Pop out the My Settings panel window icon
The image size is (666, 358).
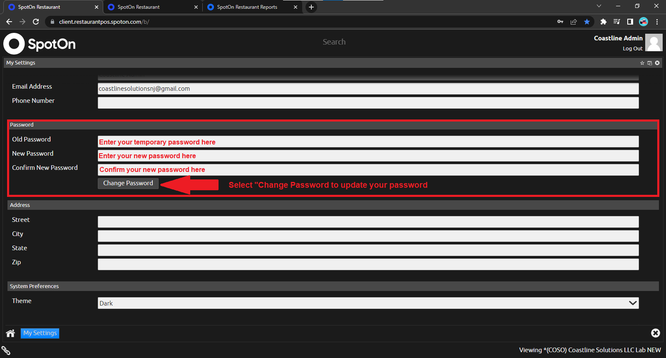click(x=650, y=63)
